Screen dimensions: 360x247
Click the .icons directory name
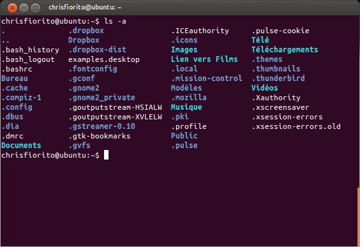pos(184,40)
